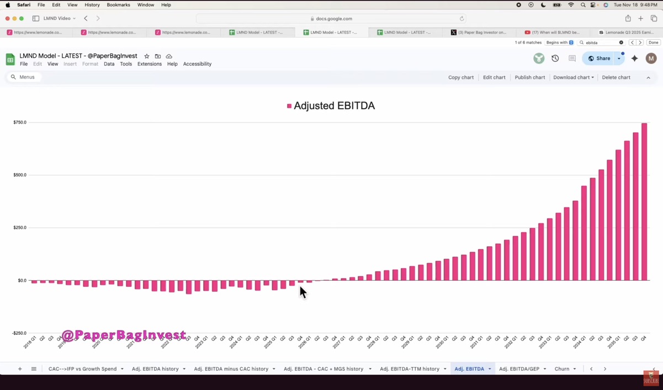Open Share button dropdown arrow
Screen dimensions: 663x390
(619, 58)
